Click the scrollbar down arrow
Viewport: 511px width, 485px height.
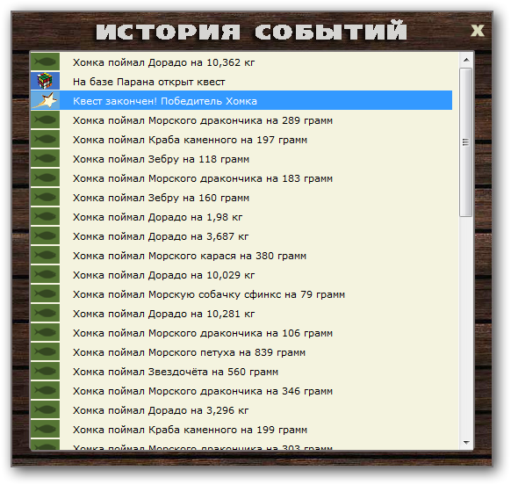coord(466,443)
